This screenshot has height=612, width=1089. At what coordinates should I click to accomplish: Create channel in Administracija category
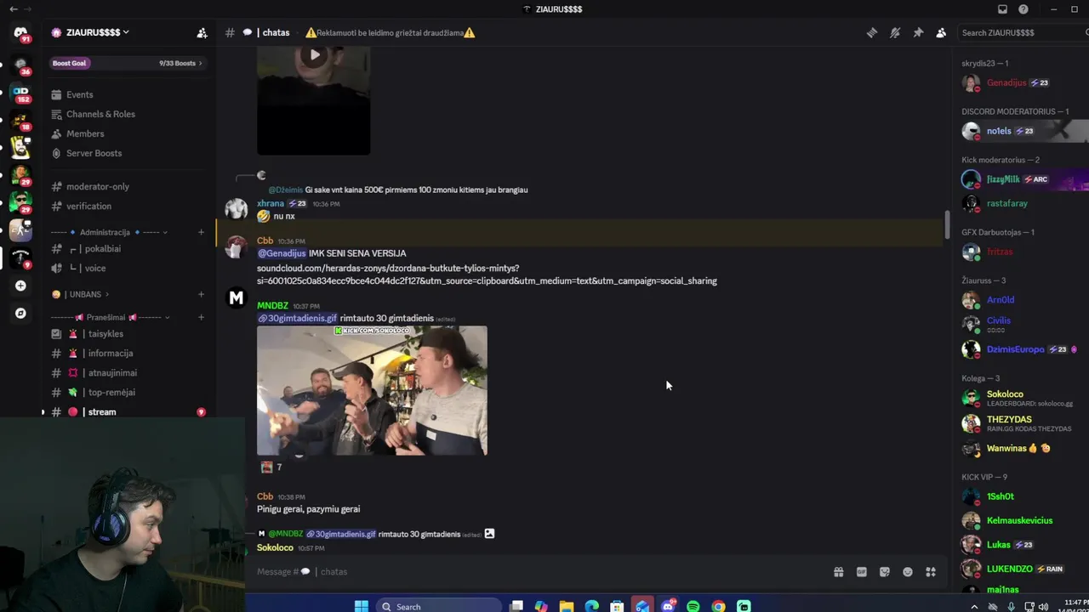pos(201,232)
